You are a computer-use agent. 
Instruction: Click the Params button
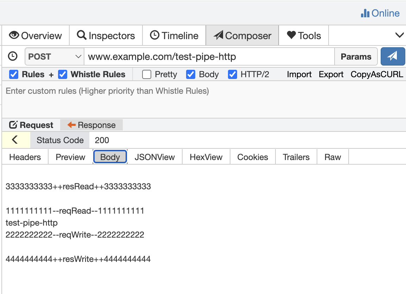356,56
